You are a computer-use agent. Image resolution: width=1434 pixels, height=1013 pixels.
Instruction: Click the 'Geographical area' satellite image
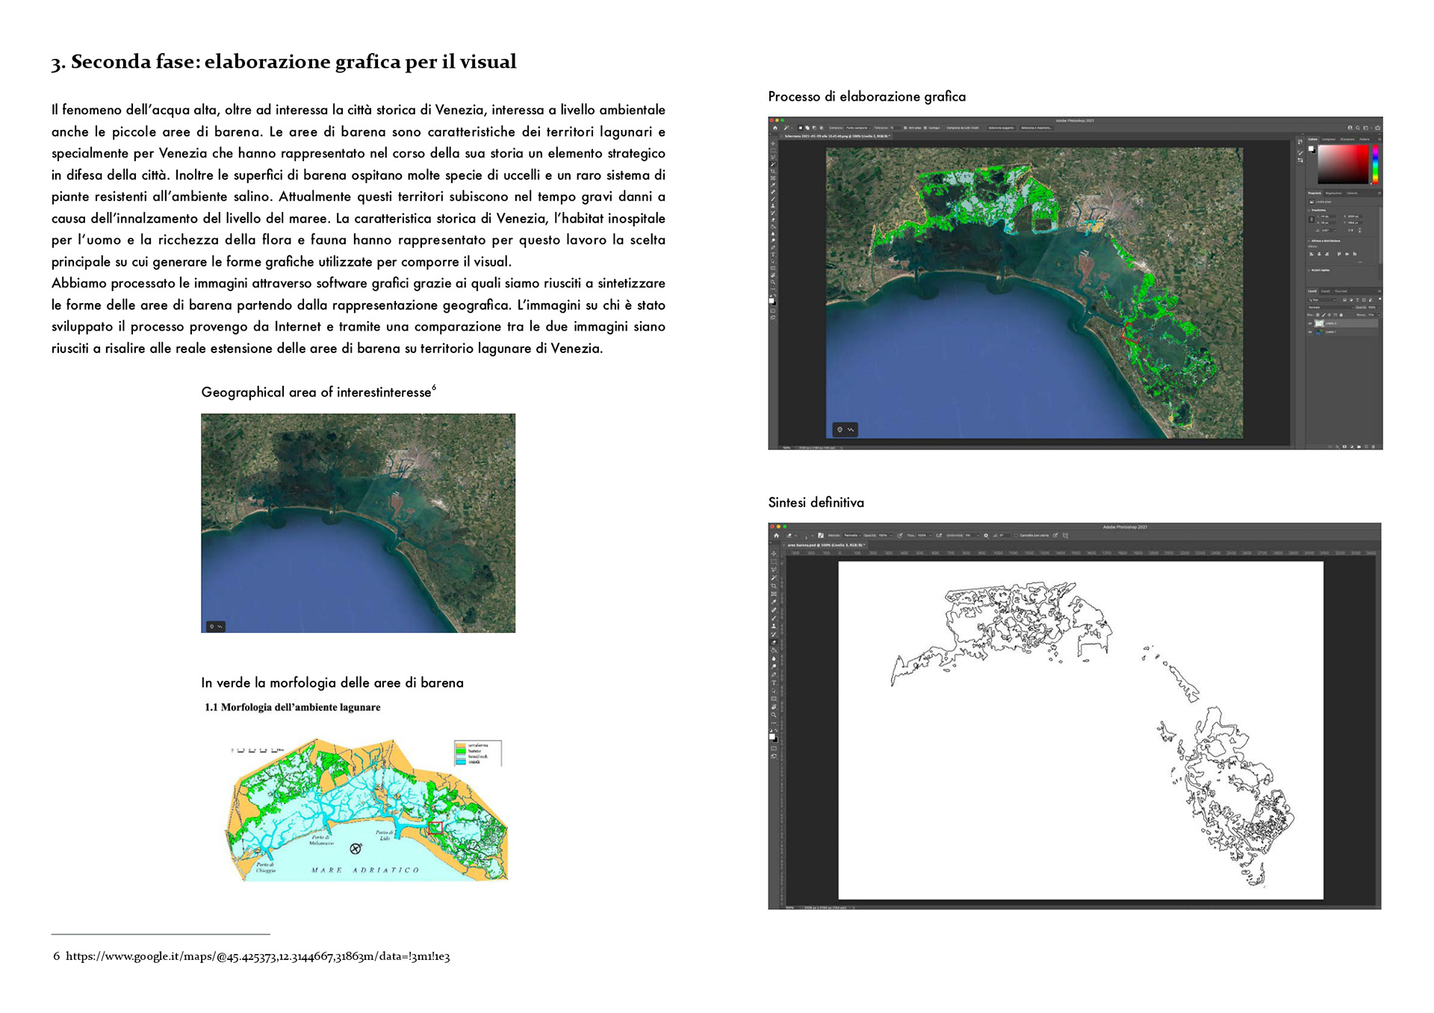click(x=358, y=523)
